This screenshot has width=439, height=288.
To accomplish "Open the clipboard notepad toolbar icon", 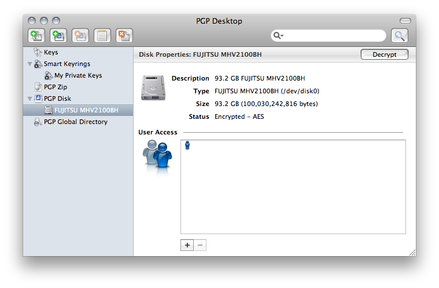I will 102,35.
